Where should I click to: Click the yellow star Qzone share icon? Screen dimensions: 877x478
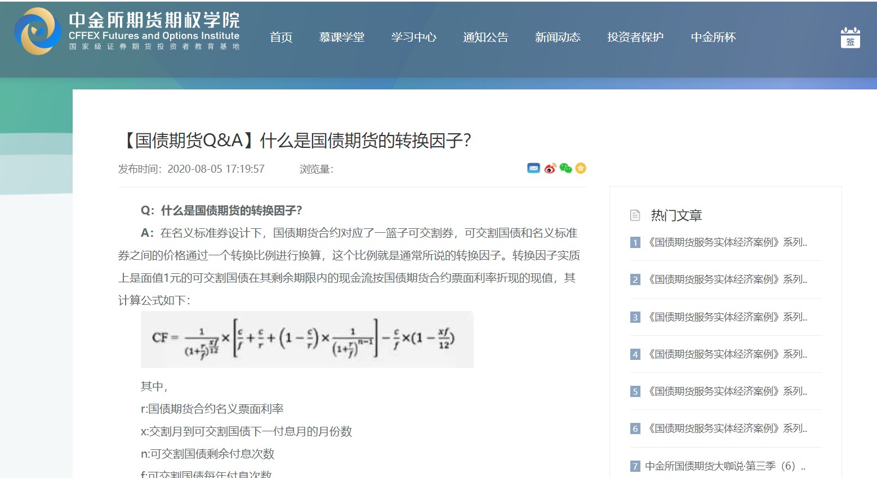click(581, 168)
